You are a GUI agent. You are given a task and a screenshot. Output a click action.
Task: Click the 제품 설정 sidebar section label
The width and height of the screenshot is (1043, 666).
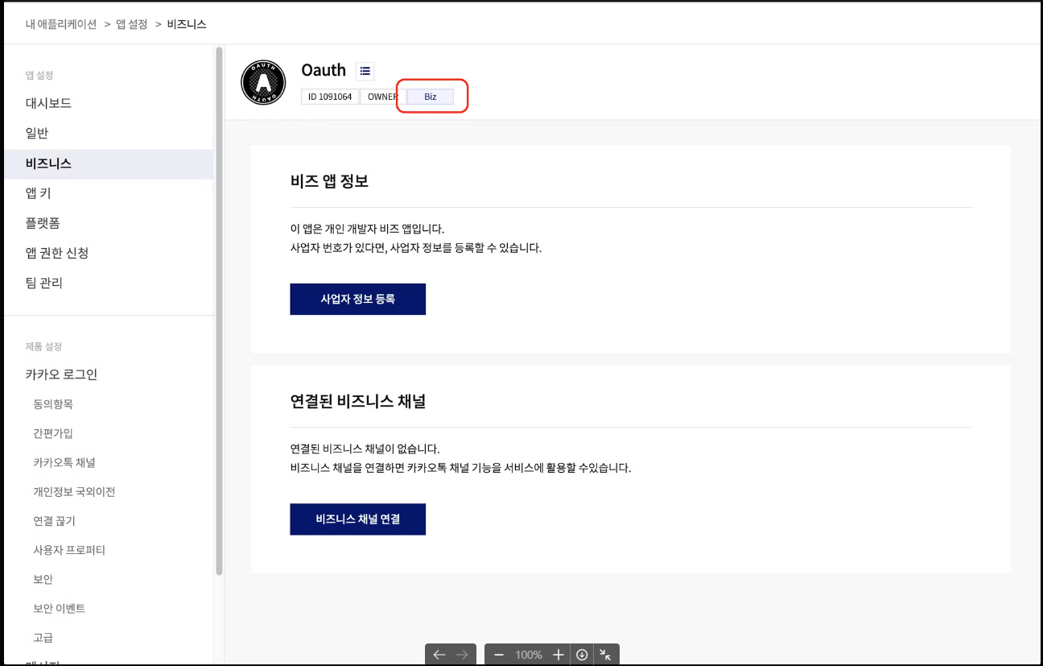pyautogui.click(x=43, y=347)
